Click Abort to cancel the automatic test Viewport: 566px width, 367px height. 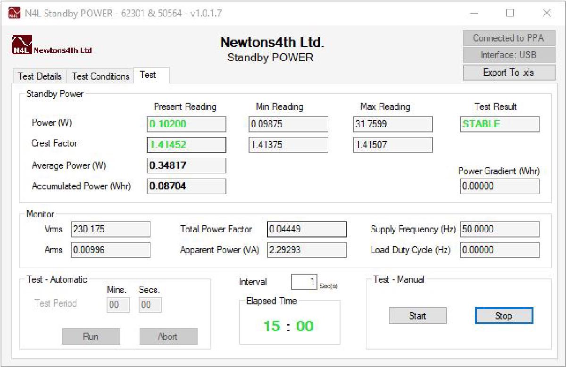point(168,336)
